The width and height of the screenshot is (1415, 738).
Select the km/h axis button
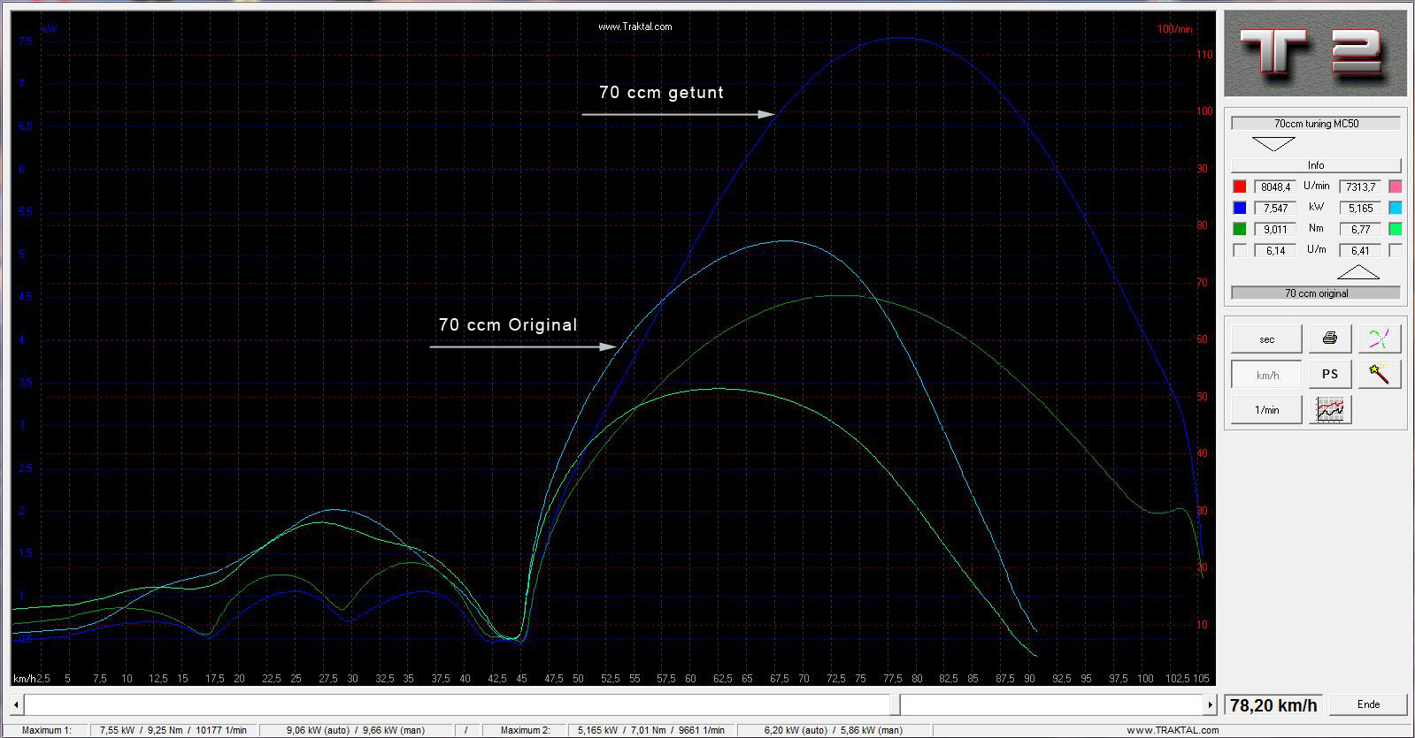pyautogui.click(x=1266, y=375)
